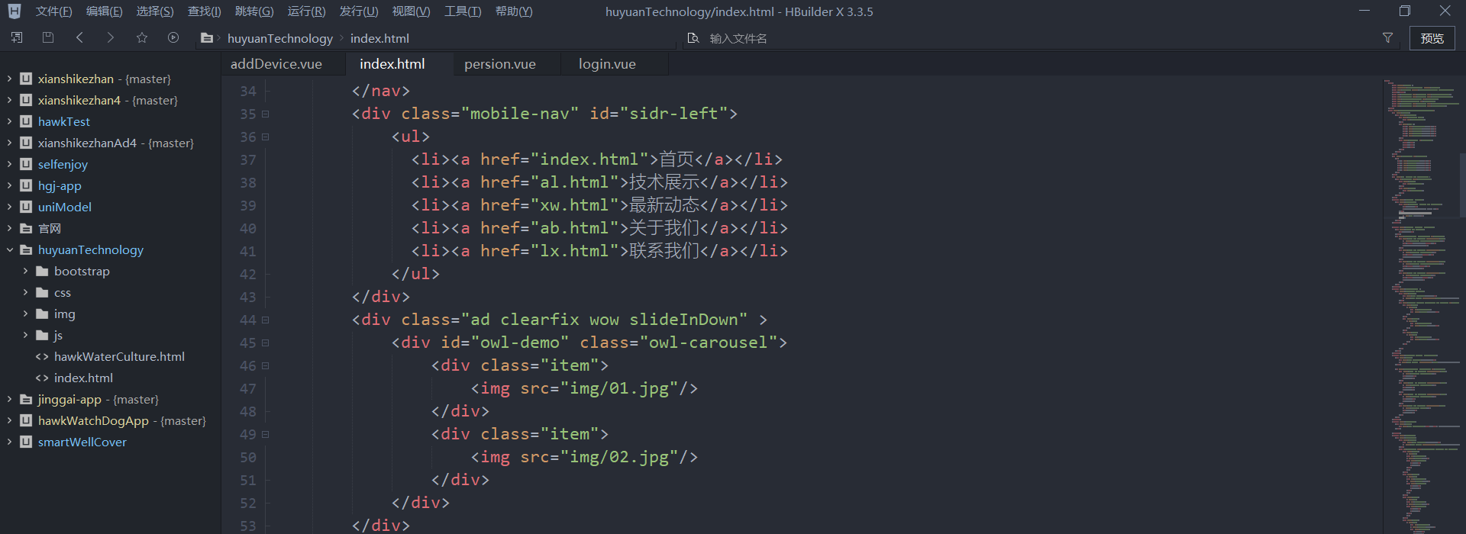Expand the hawkWatchDogApp project
The image size is (1466, 534).
pos(10,420)
